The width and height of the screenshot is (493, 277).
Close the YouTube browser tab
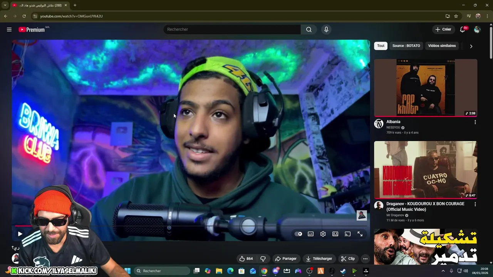pos(65,5)
